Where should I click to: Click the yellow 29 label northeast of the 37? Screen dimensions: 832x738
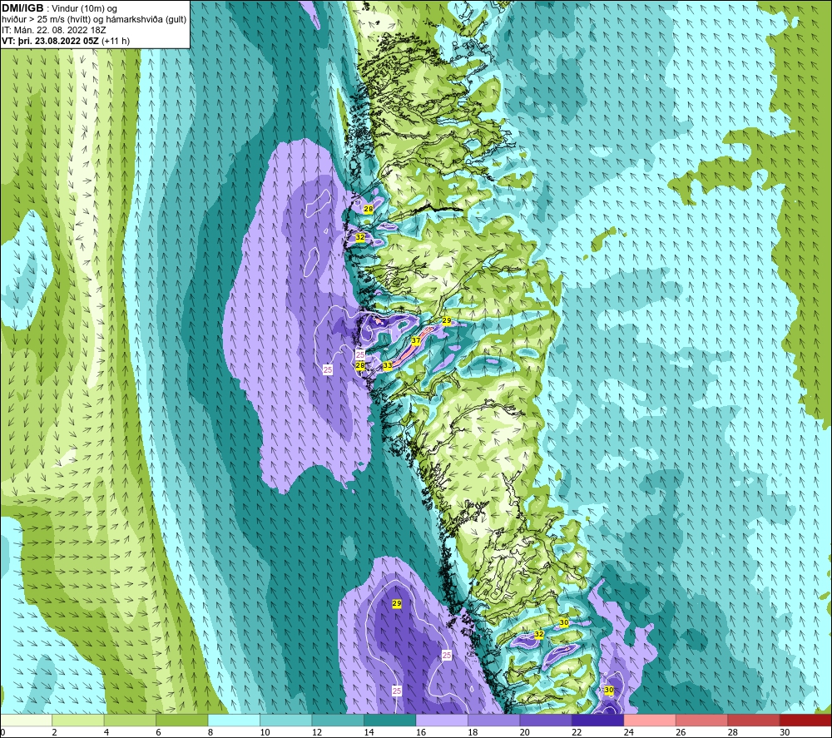pyautogui.click(x=446, y=320)
